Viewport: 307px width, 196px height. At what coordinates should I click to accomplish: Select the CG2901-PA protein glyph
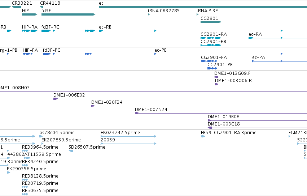click(x=209, y=61)
